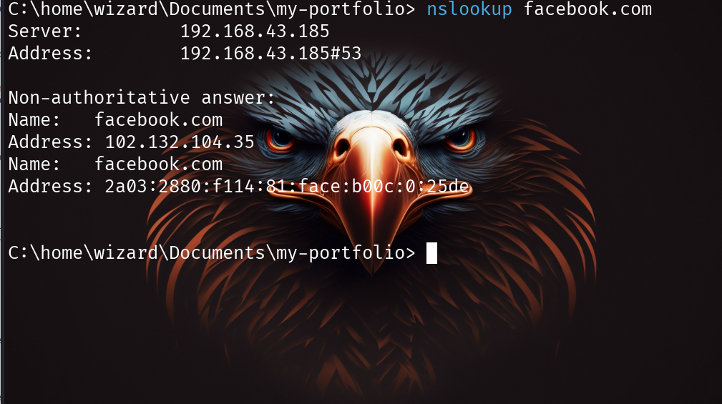722x404 pixels.
Task: Click the bottom prompt path my-portfolio>
Action: point(212,253)
